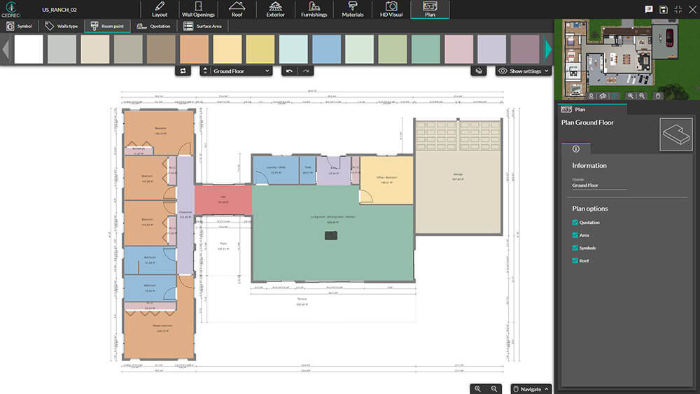Click the swap view arrows icon

(182, 71)
